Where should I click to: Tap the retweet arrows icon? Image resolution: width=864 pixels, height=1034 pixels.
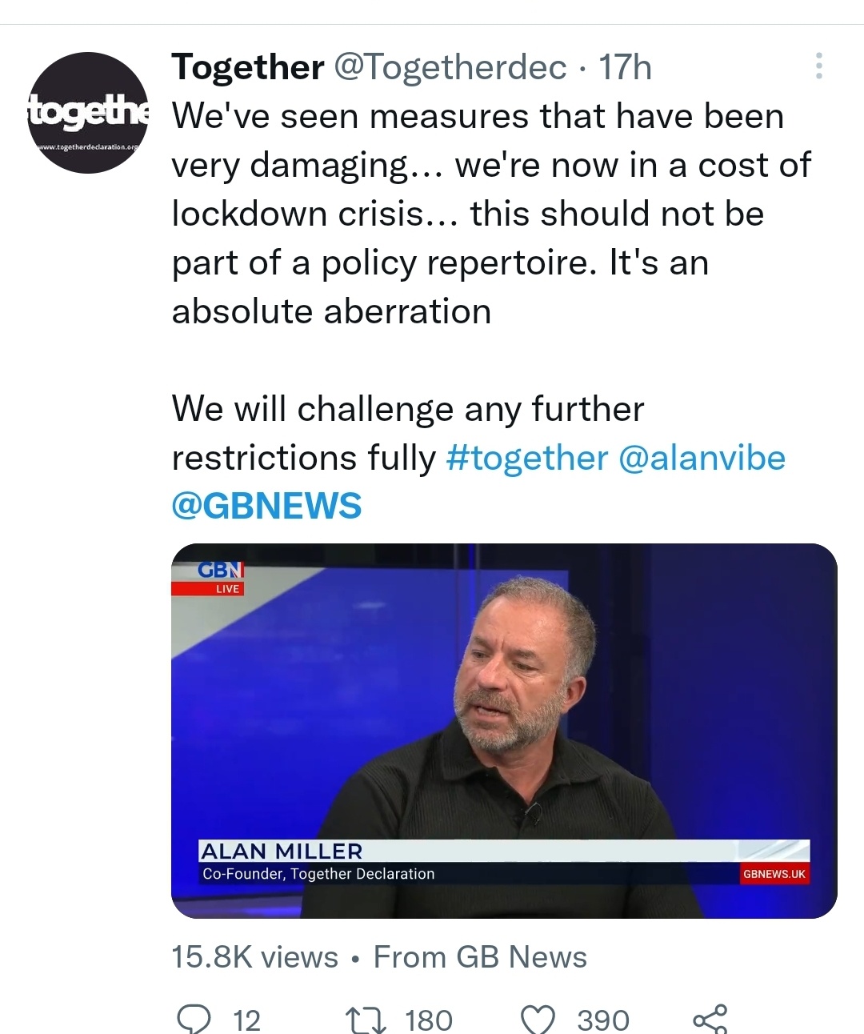[x=366, y=1019]
